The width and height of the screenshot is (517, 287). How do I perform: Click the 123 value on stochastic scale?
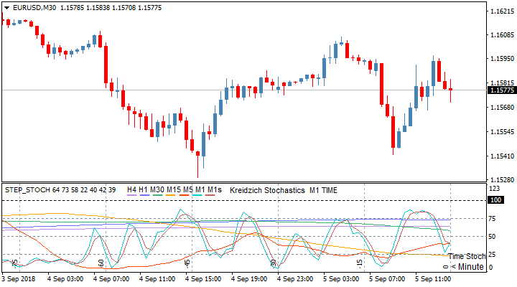pyautogui.click(x=494, y=189)
